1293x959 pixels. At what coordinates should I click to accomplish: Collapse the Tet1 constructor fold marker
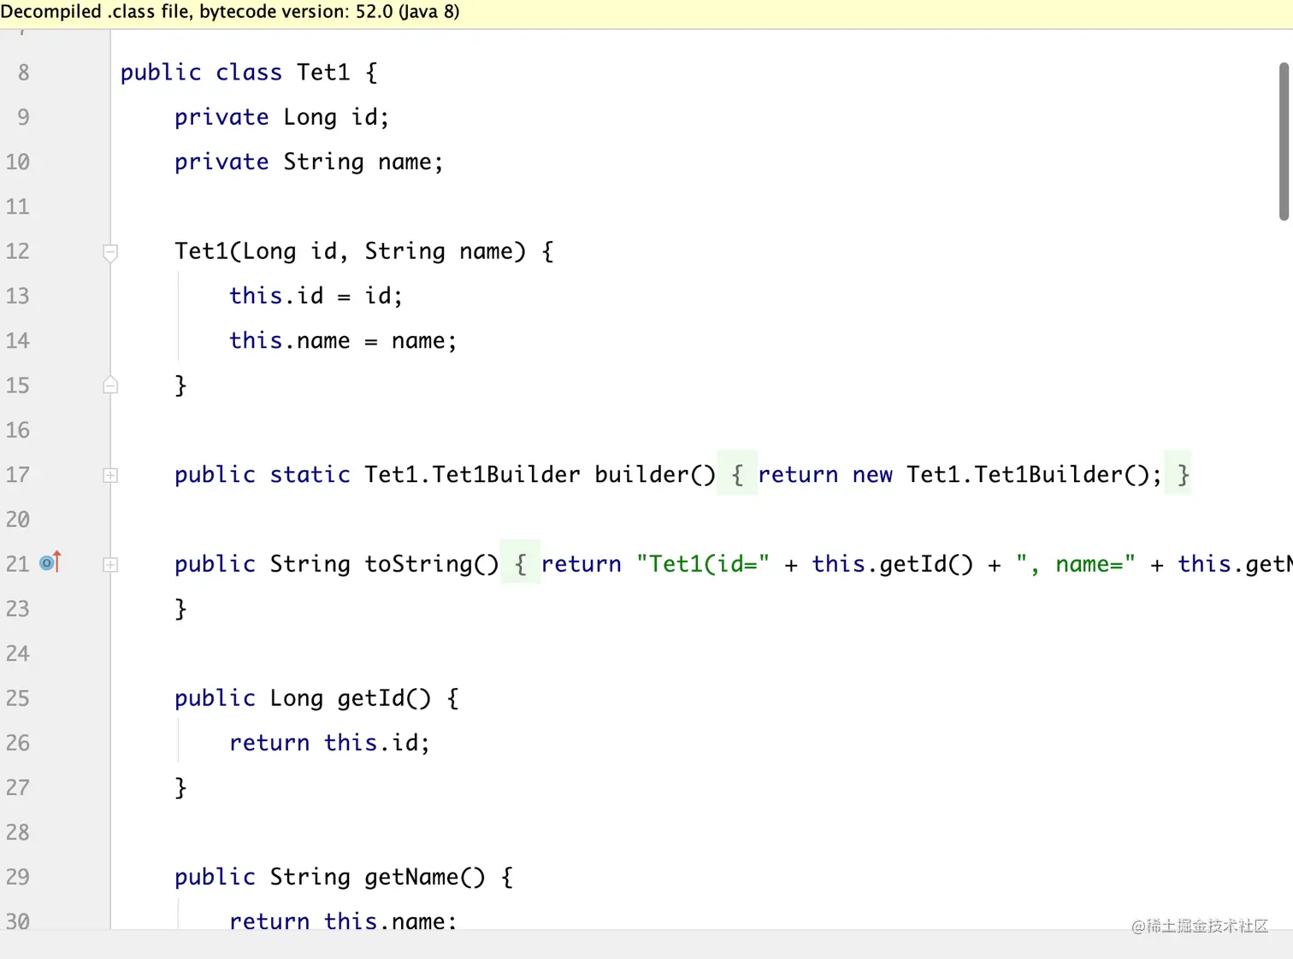tap(110, 252)
